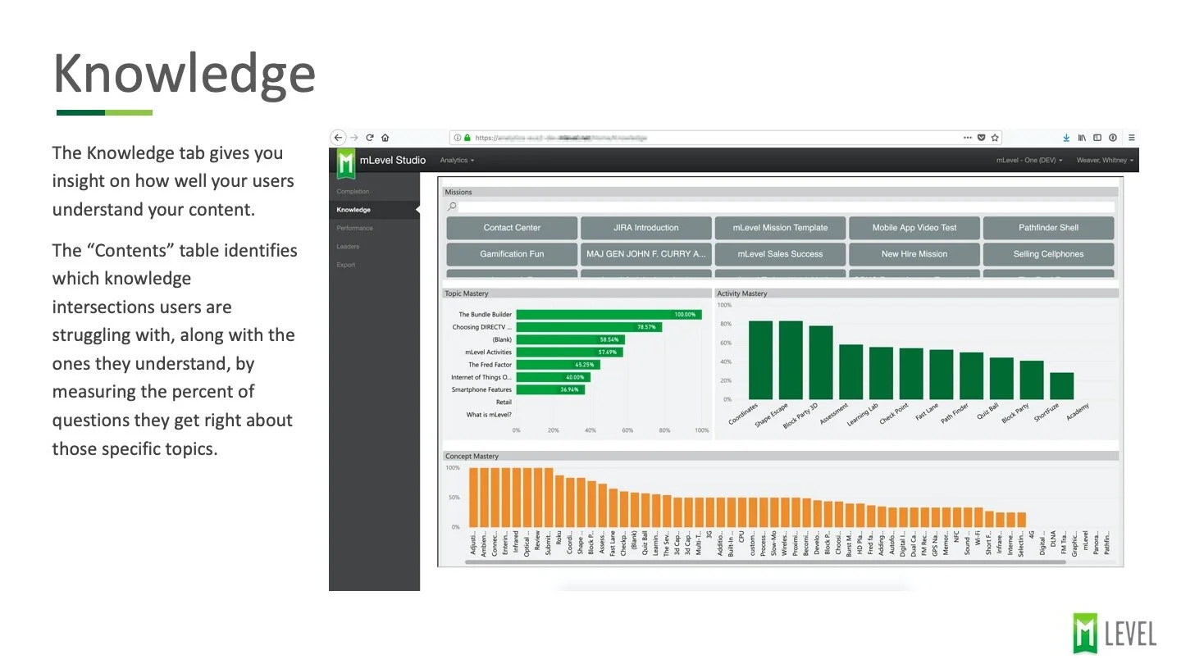Select the Selling Cellphones mission button
The height and width of the screenshot is (664, 1181).
click(x=1048, y=254)
